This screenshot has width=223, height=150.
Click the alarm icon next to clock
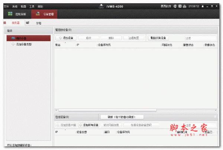(184, 6)
